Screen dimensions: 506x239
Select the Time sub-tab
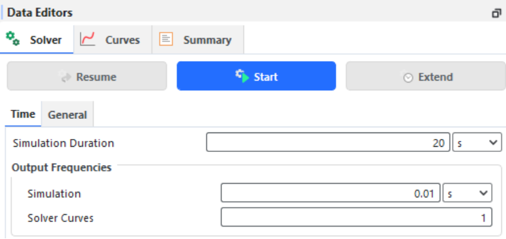23,114
